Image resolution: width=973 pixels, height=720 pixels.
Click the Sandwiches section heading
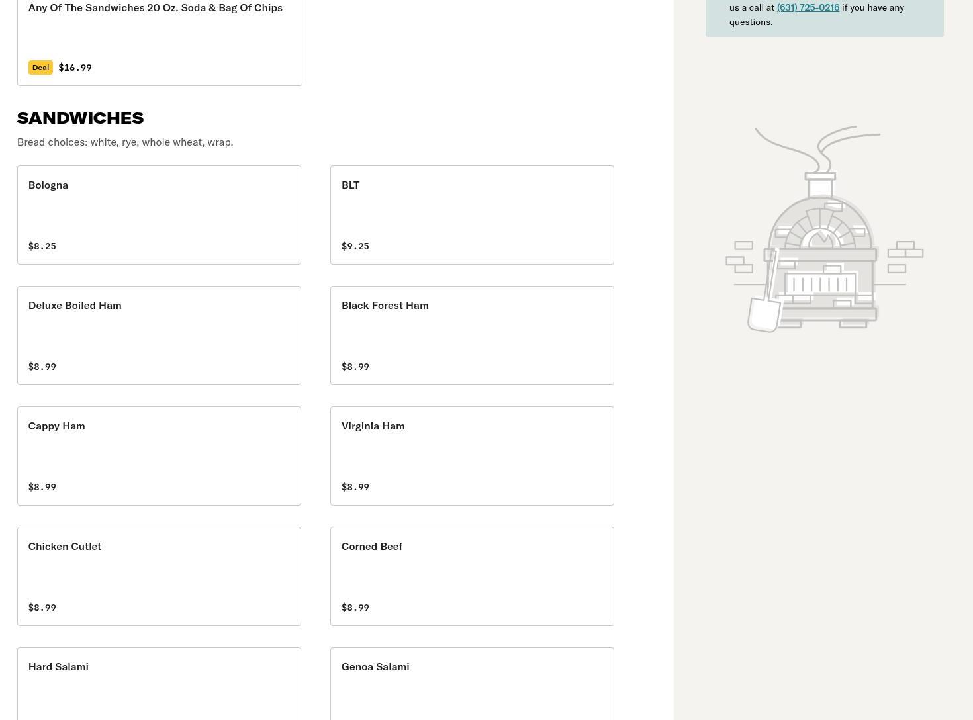(80, 118)
